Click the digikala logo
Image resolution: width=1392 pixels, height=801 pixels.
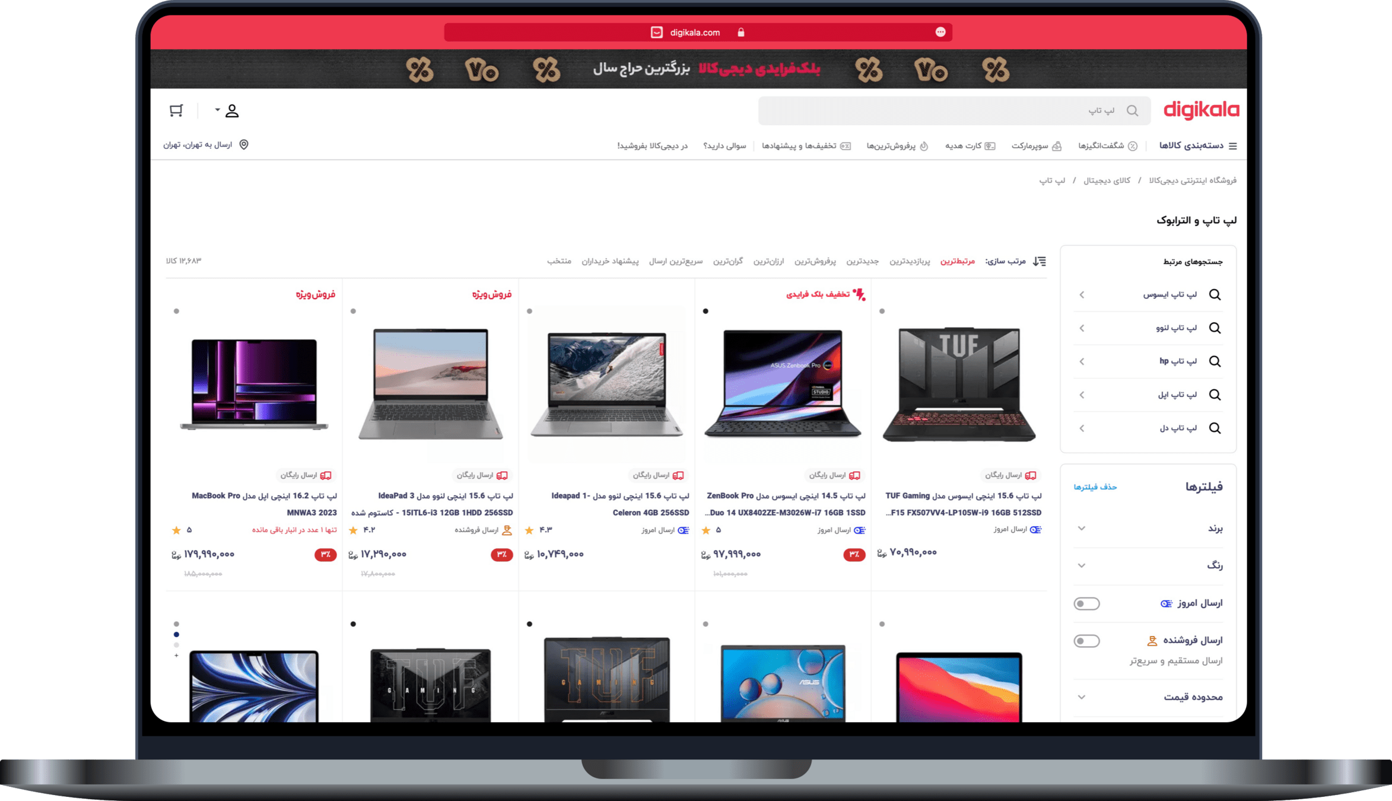(x=1201, y=110)
